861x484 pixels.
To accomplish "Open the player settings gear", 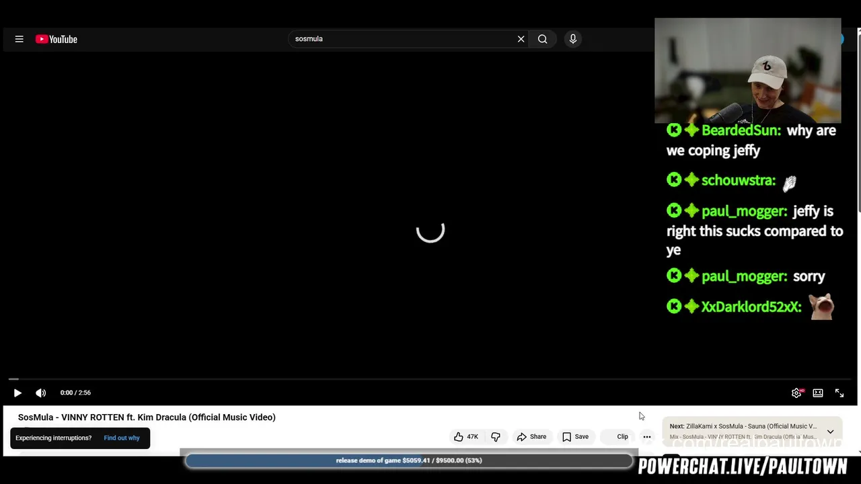I will click(796, 393).
